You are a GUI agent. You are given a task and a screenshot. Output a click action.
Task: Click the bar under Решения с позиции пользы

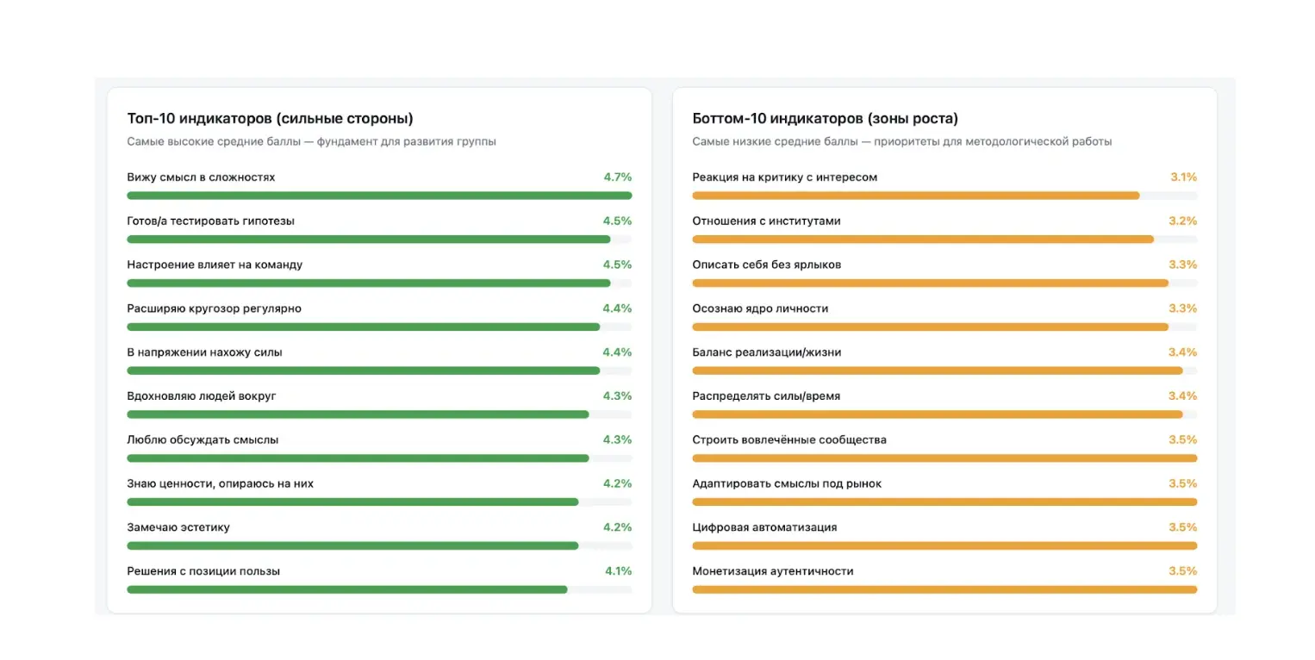379,590
